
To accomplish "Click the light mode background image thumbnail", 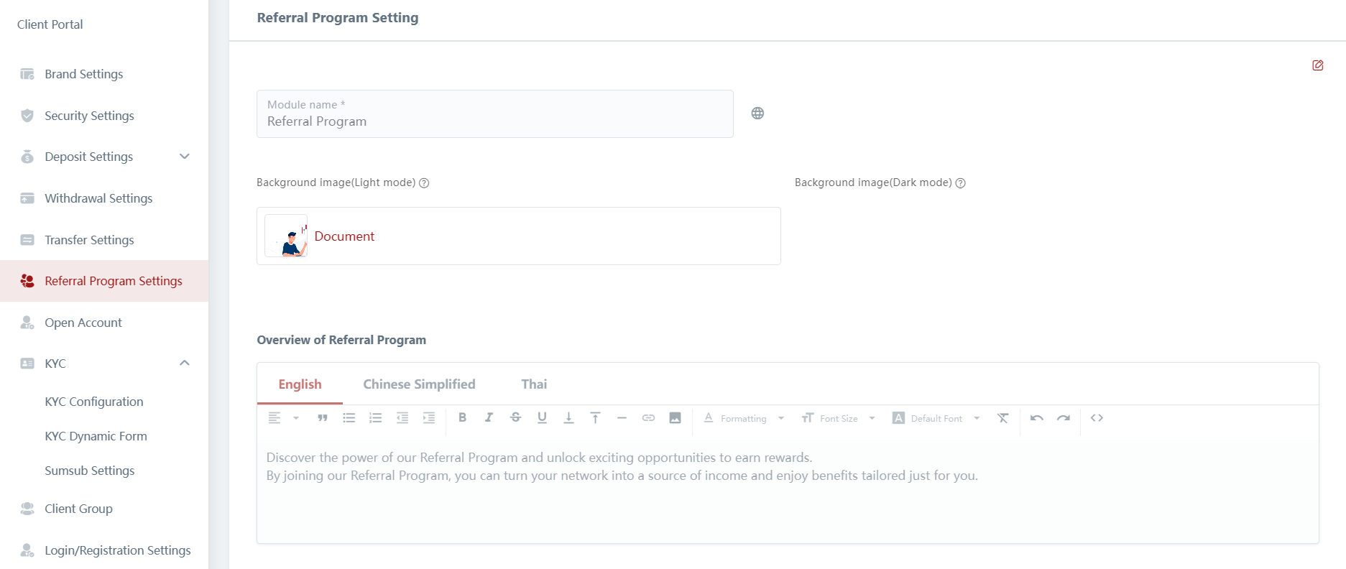I will [286, 236].
